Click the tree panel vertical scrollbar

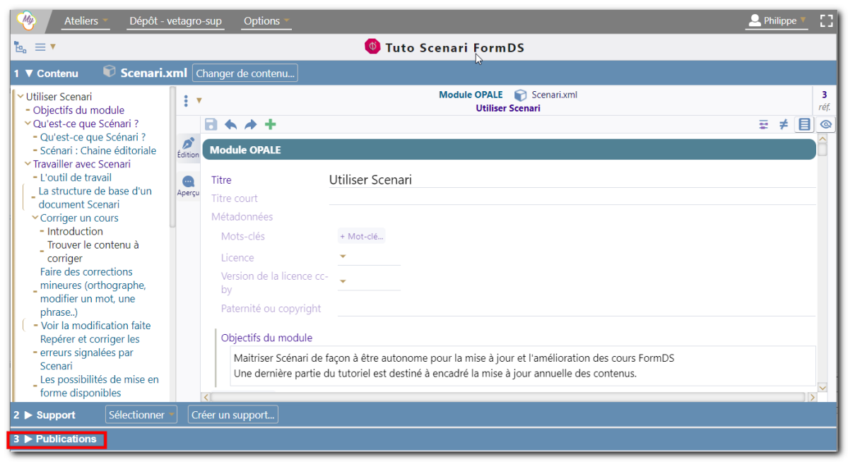point(172,158)
